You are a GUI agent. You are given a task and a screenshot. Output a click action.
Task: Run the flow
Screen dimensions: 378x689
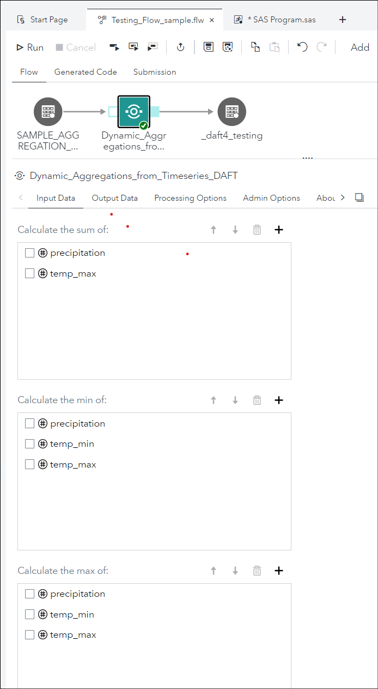29,47
